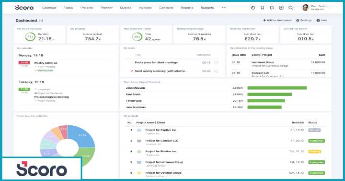The image size is (345, 181).
Task: Click the quick add plus icon
Action: click(281, 8)
